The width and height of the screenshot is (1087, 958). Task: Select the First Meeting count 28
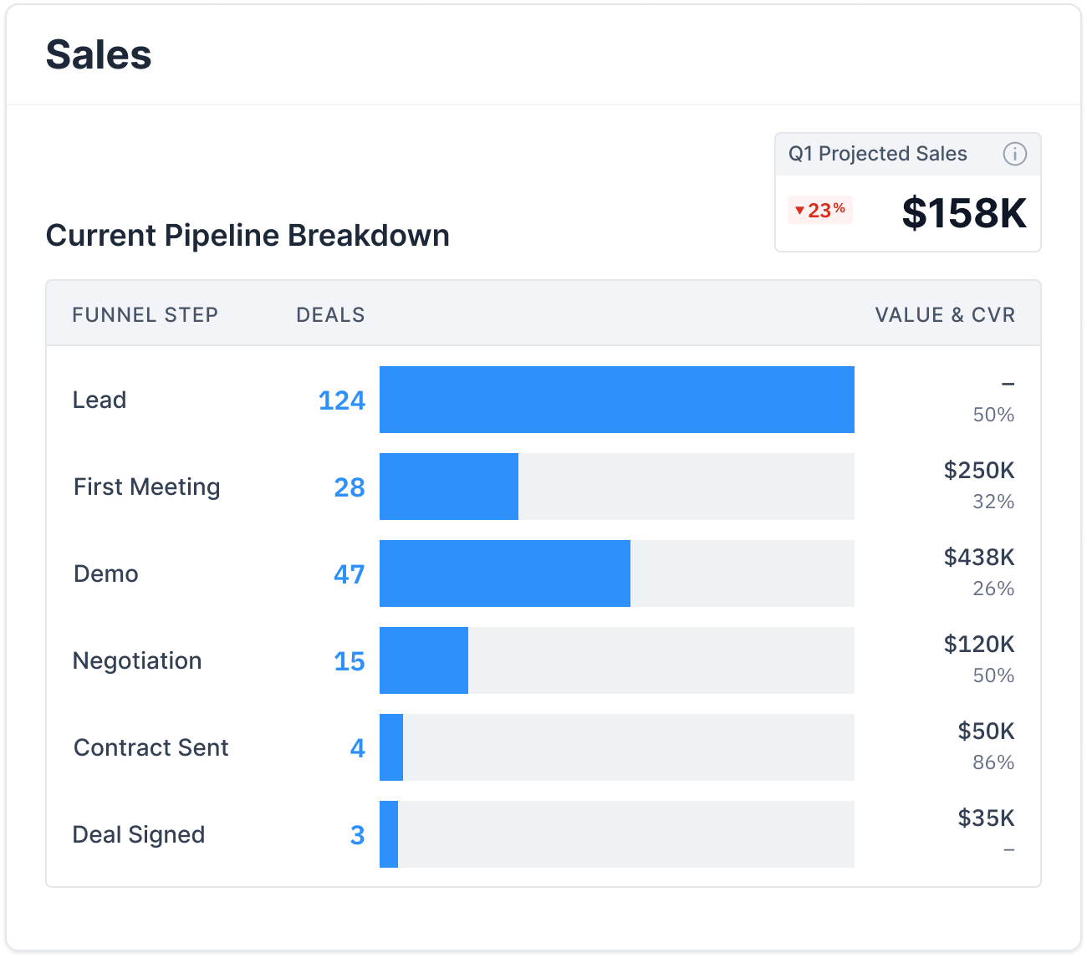pos(349,487)
